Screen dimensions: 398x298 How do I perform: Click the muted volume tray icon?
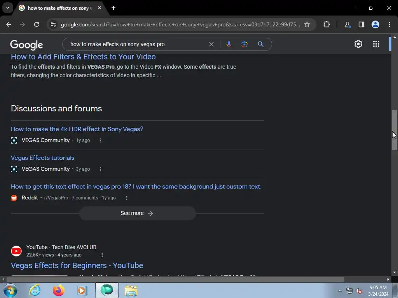click(359, 291)
